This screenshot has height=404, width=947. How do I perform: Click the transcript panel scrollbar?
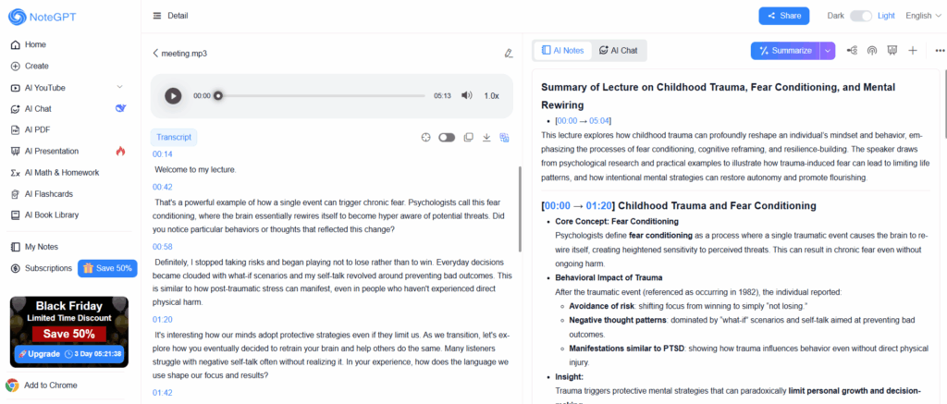pos(520,210)
